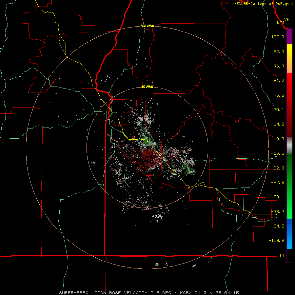Click the TH label in the legend
Image resolution: width=295 pixels, height=295 pixels.
[282, 255]
